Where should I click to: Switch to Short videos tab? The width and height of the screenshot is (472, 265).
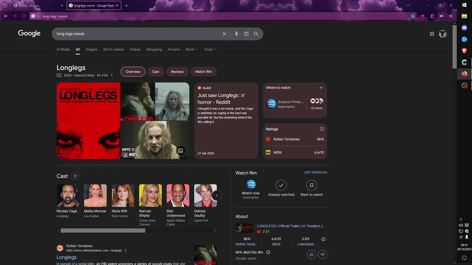(114, 49)
